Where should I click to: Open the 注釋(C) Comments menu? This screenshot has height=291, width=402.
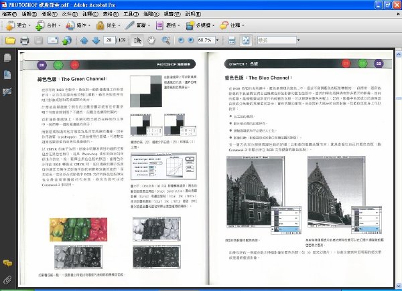coord(90,14)
